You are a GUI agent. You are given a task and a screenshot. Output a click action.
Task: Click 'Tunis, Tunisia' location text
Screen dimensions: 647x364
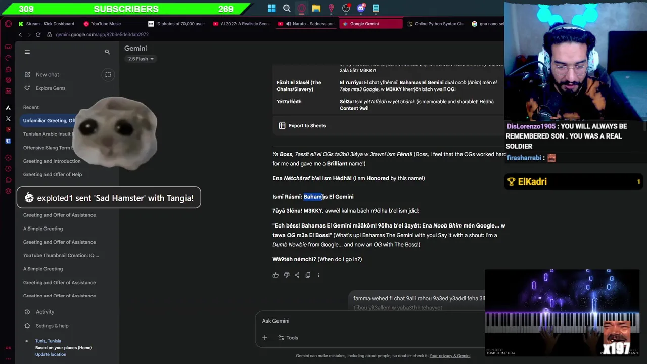click(48, 341)
